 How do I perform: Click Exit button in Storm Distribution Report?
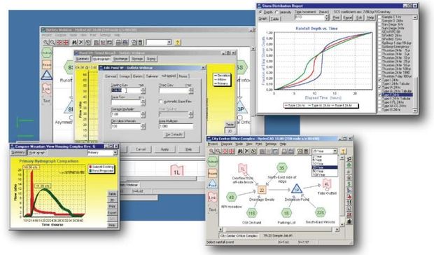[359, 18]
